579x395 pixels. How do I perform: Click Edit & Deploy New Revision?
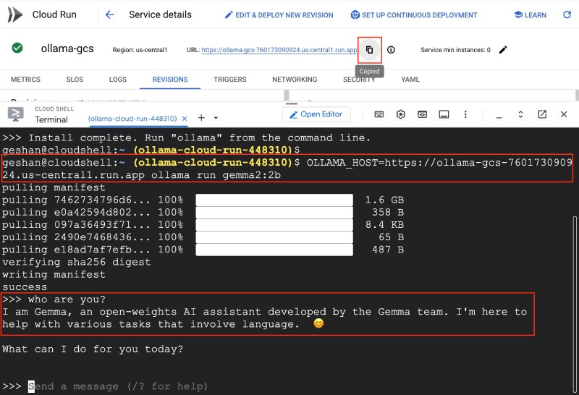click(x=279, y=15)
